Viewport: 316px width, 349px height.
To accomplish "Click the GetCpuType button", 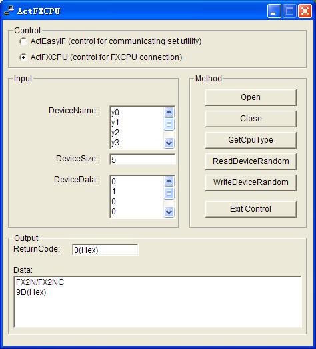I will click(251, 140).
